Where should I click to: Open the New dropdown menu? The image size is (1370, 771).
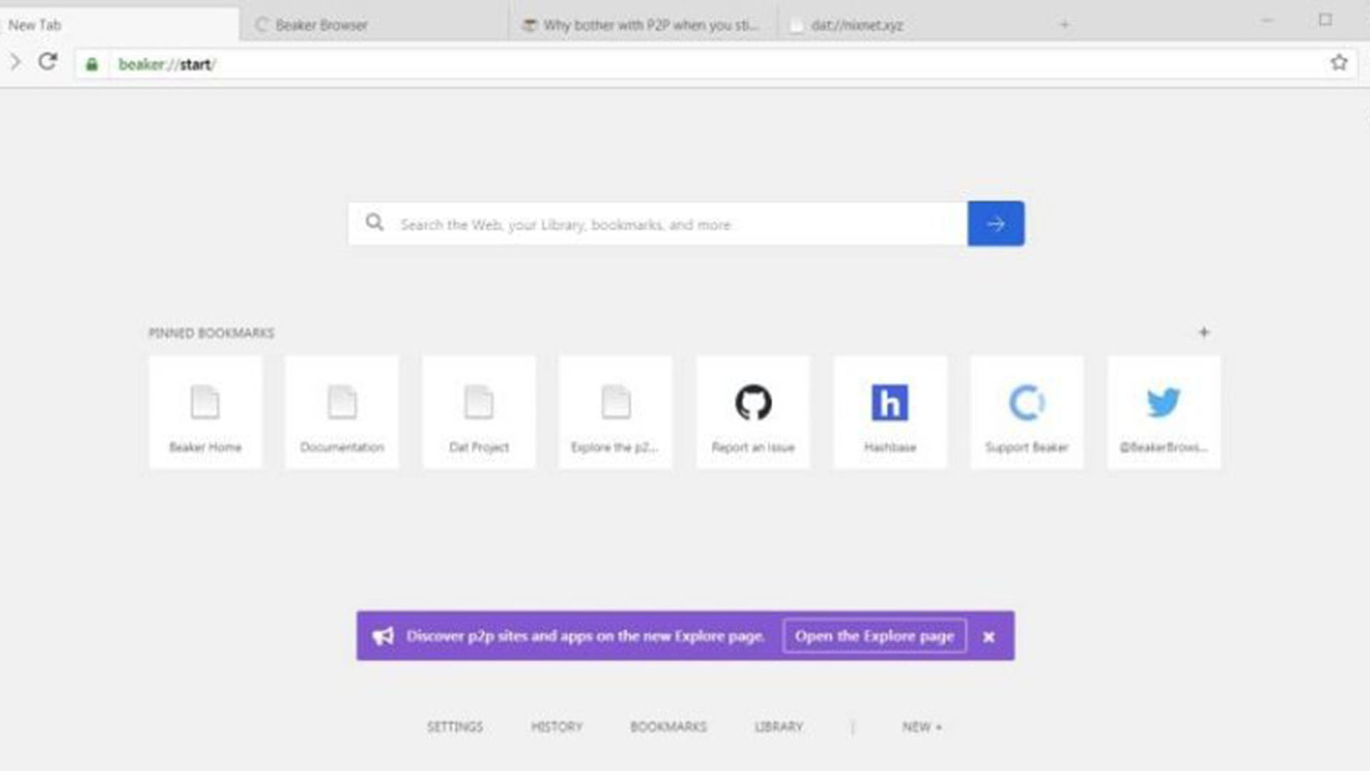tap(921, 727)
